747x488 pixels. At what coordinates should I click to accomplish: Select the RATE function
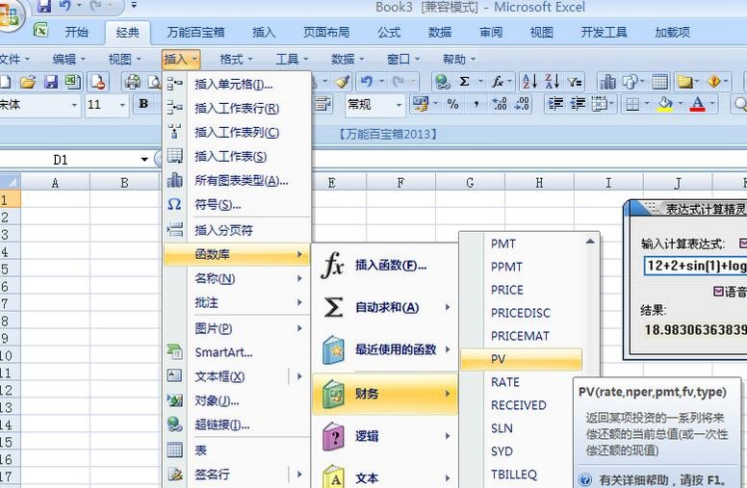[505, 382]
